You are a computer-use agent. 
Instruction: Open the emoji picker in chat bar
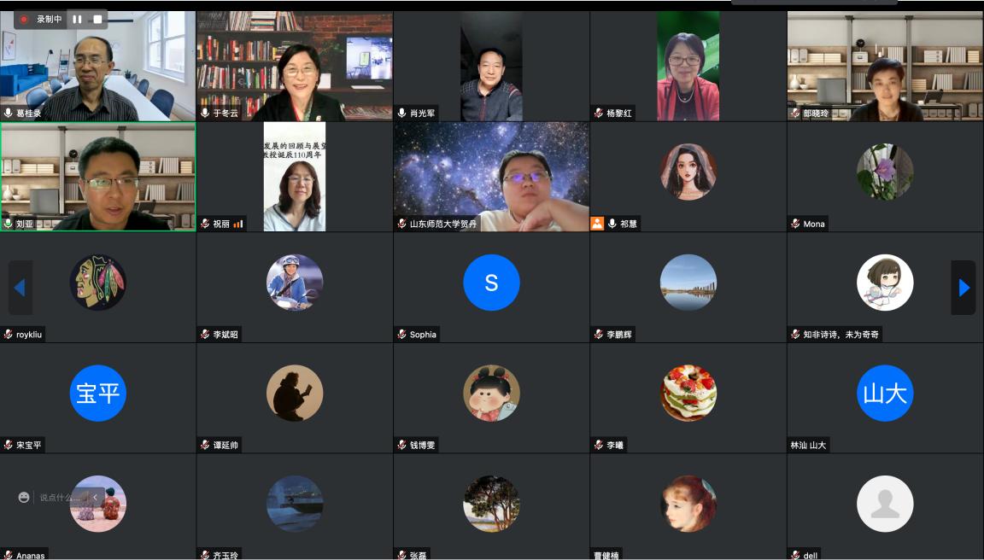tap(24, 498)
